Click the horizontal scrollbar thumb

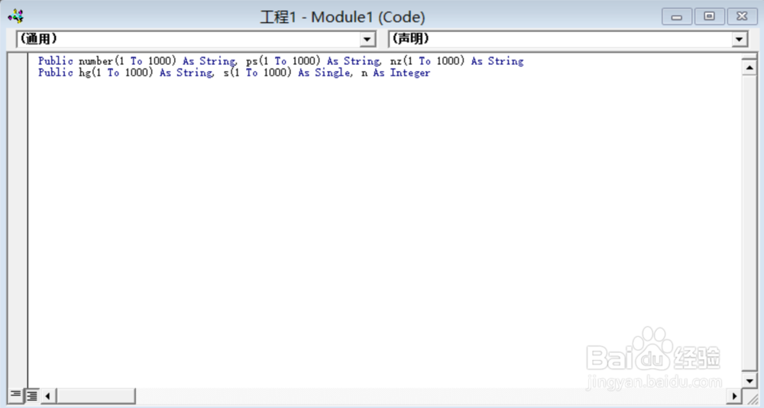(x=95, y=396)
